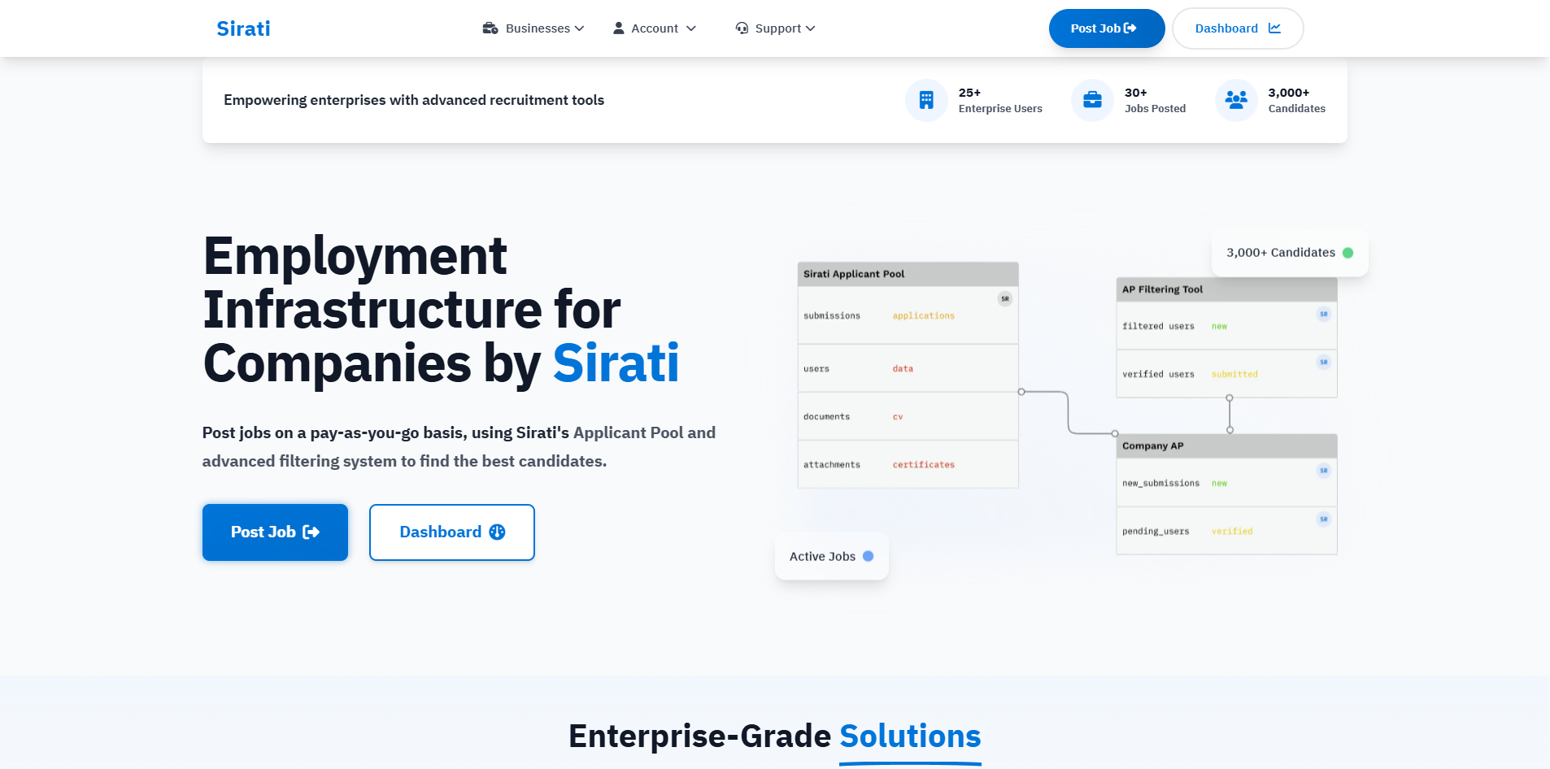Click the SR badge in Sirati Applicant Pool table
Viewport: 1550px width, 769px height.
[x=1005, y=299]
